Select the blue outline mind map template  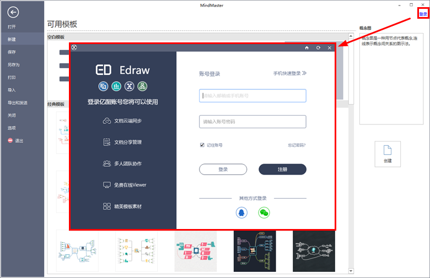[x=77, y=251]
